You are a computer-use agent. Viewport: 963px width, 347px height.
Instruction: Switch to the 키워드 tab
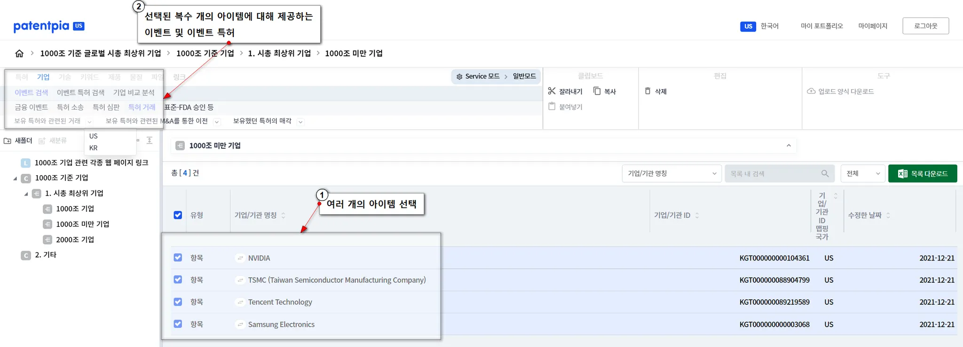(89, 77)
